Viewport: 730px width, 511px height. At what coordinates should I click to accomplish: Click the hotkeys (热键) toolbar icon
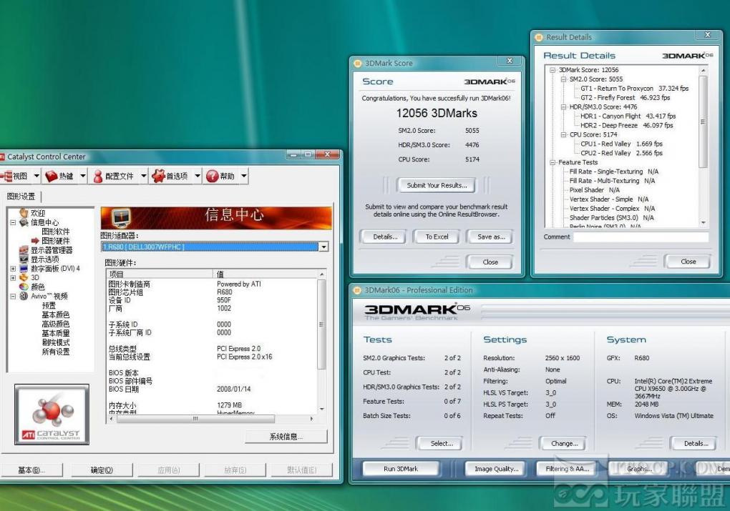point(51,176)
